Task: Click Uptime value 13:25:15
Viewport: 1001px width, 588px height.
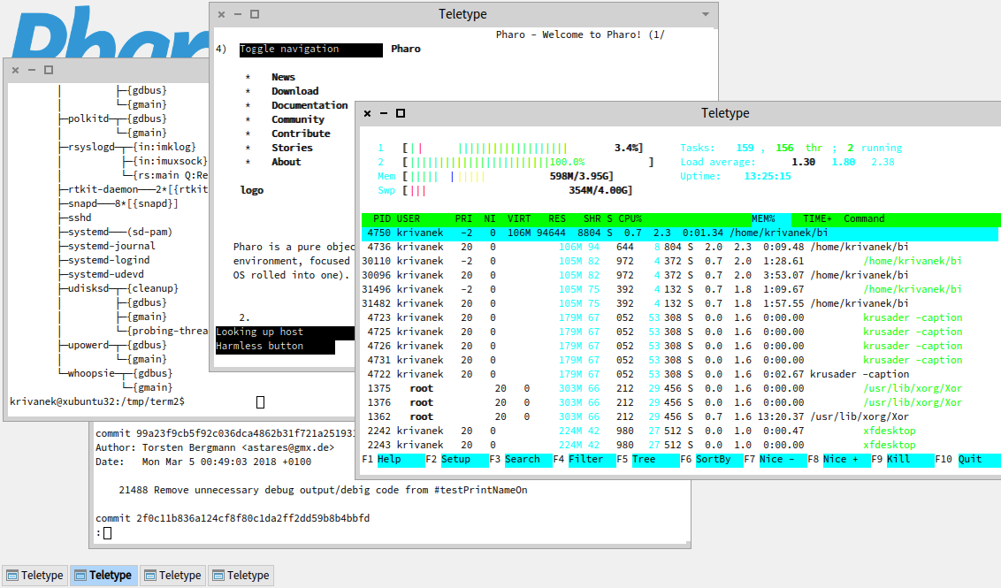Action: click(x=768, y=176)
